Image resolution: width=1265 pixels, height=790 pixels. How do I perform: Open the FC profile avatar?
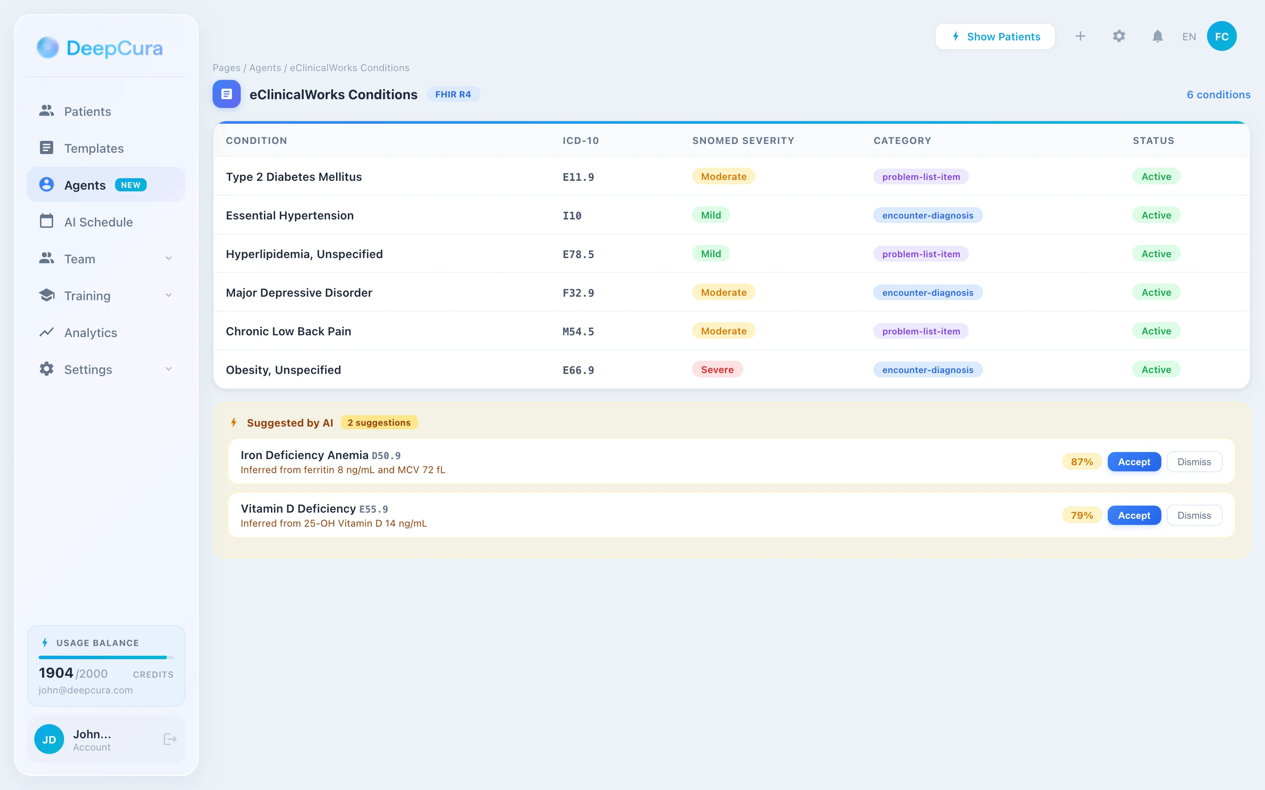(x=1222, y=36)
